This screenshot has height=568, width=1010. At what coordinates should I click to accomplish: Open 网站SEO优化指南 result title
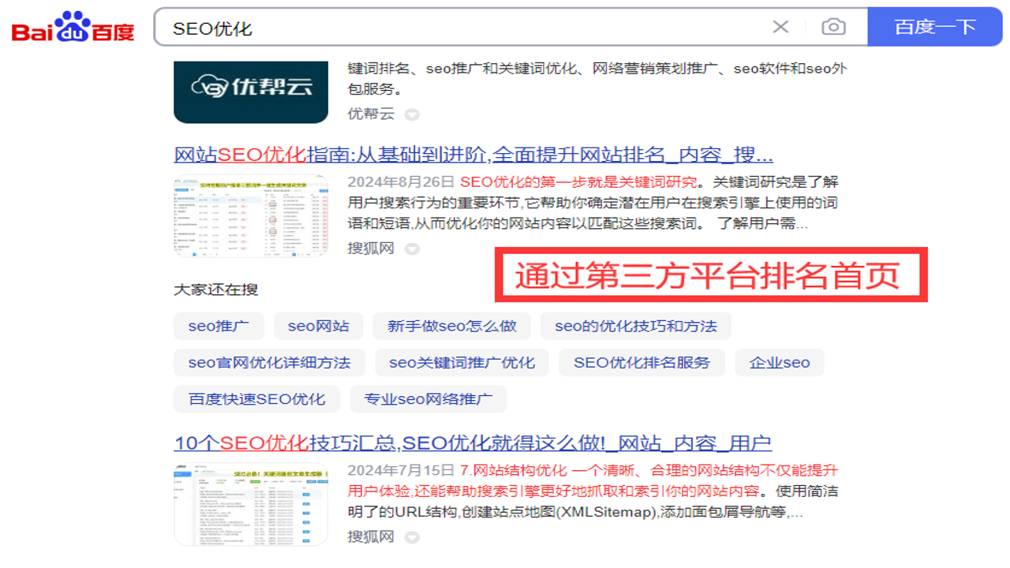coord(473,154)
